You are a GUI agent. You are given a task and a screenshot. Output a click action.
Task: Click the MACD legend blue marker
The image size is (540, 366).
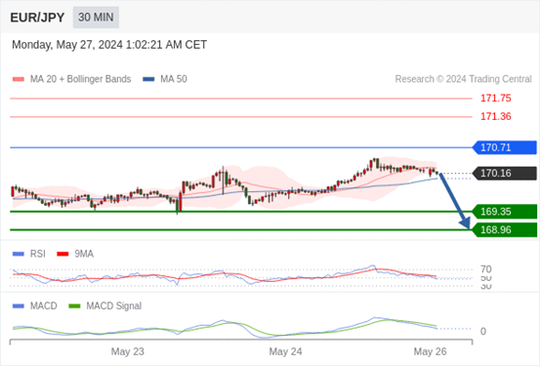point(19,305)
